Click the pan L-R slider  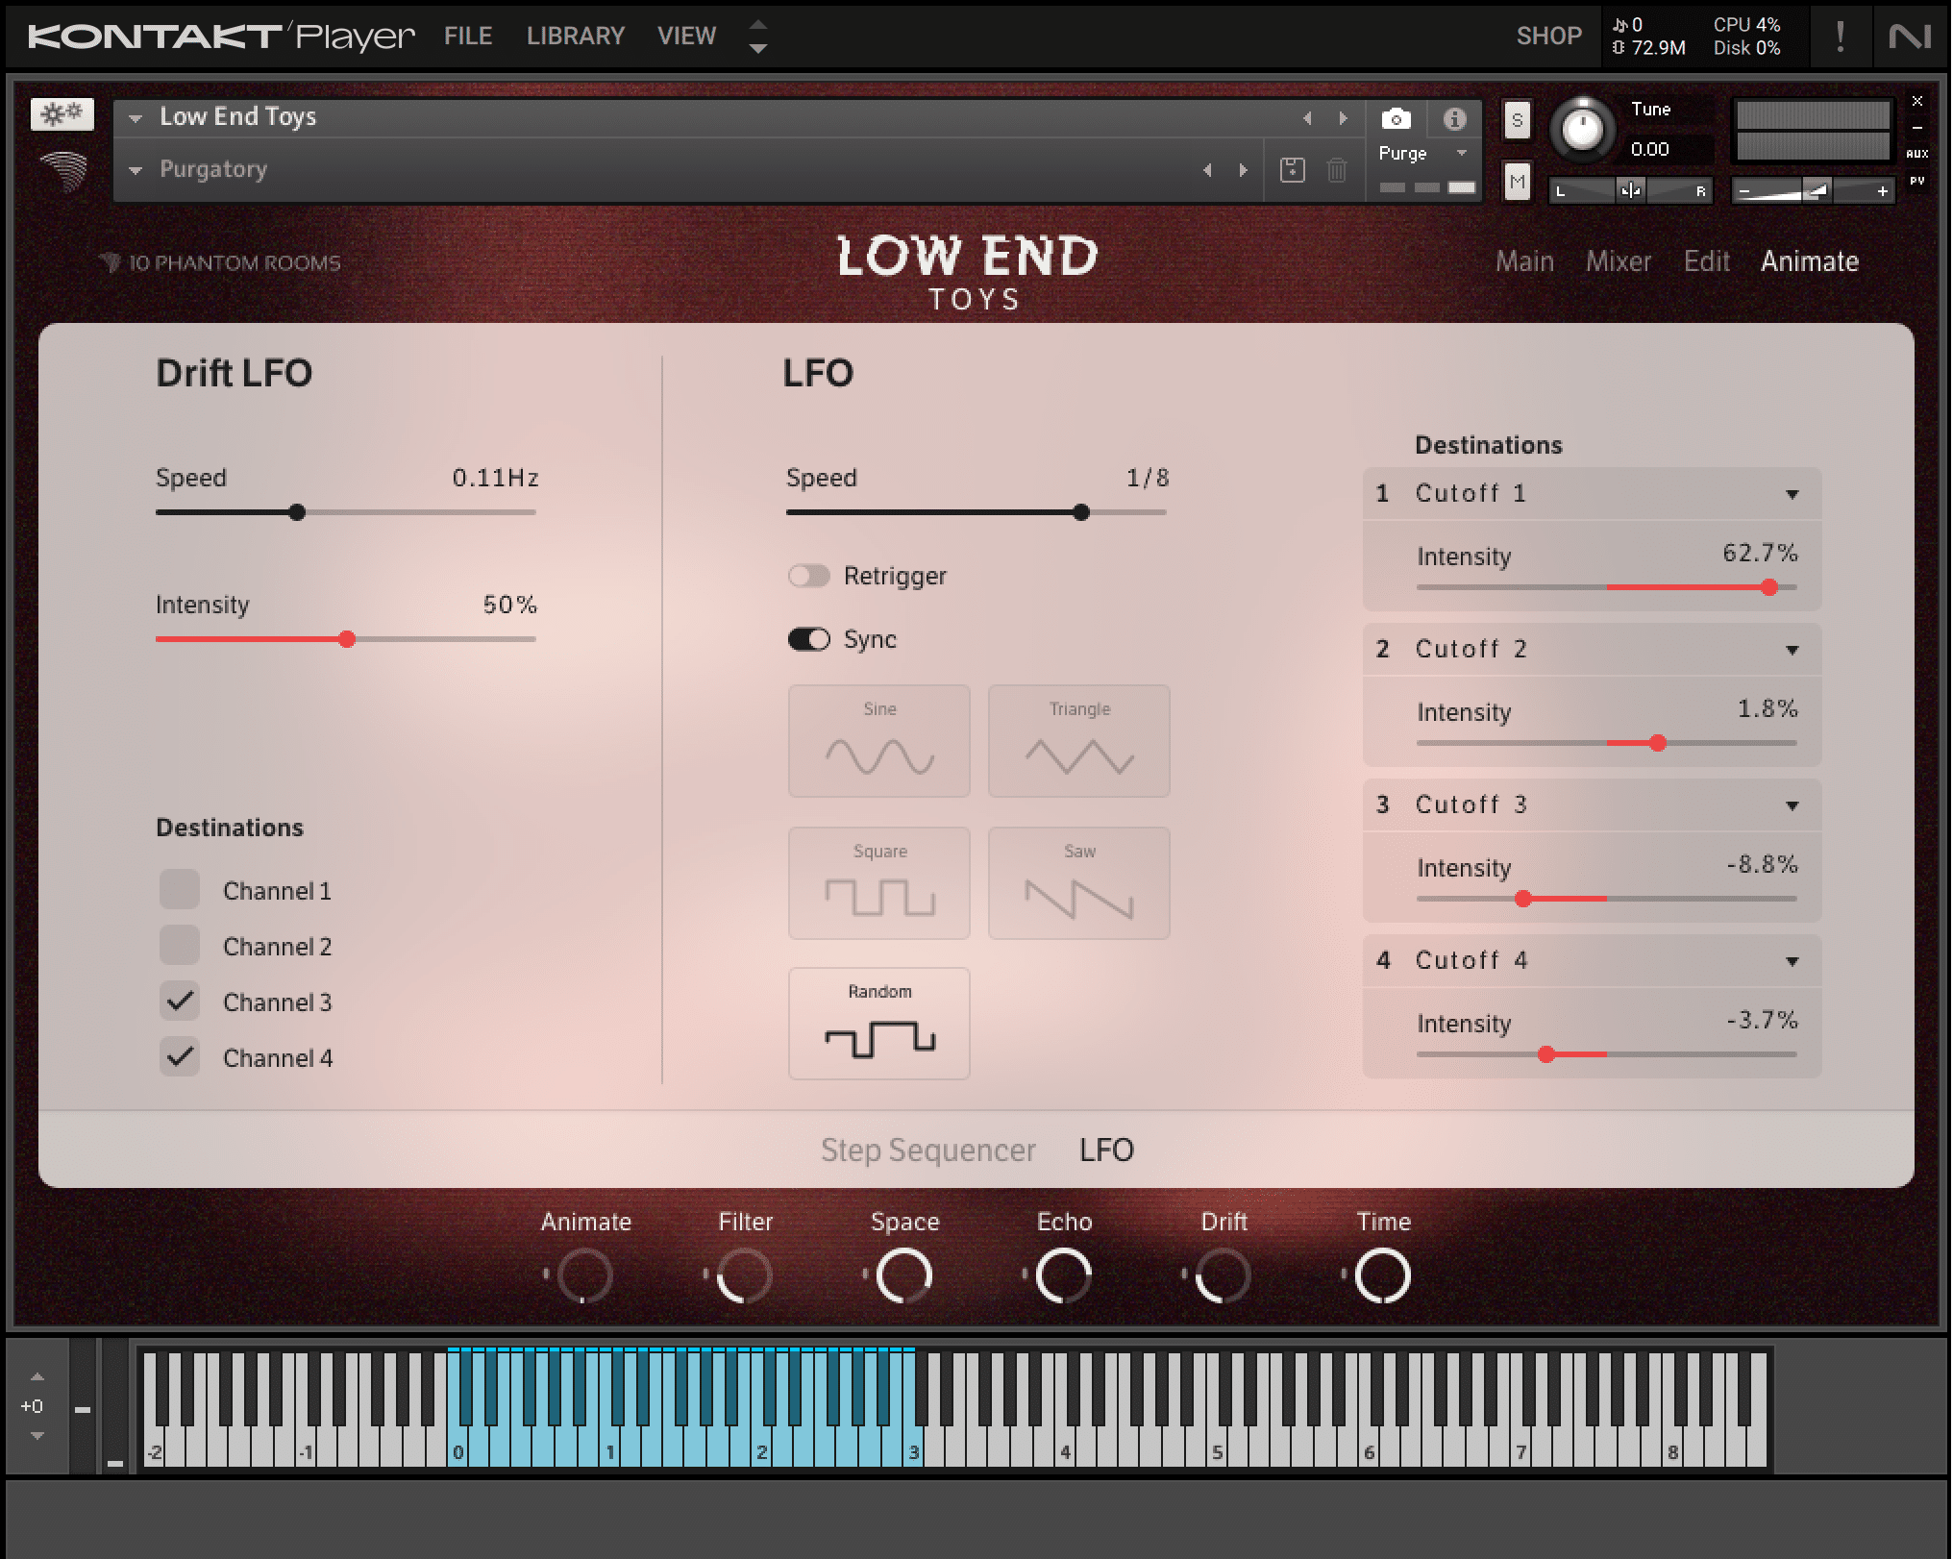[1630, 191]
